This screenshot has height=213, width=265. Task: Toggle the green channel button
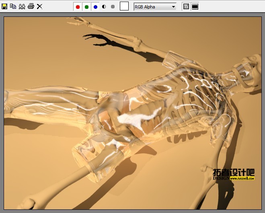click(x=86, y=7)
